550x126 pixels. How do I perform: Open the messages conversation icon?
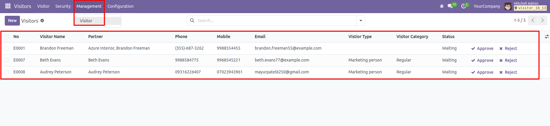(x=450, y=6)
